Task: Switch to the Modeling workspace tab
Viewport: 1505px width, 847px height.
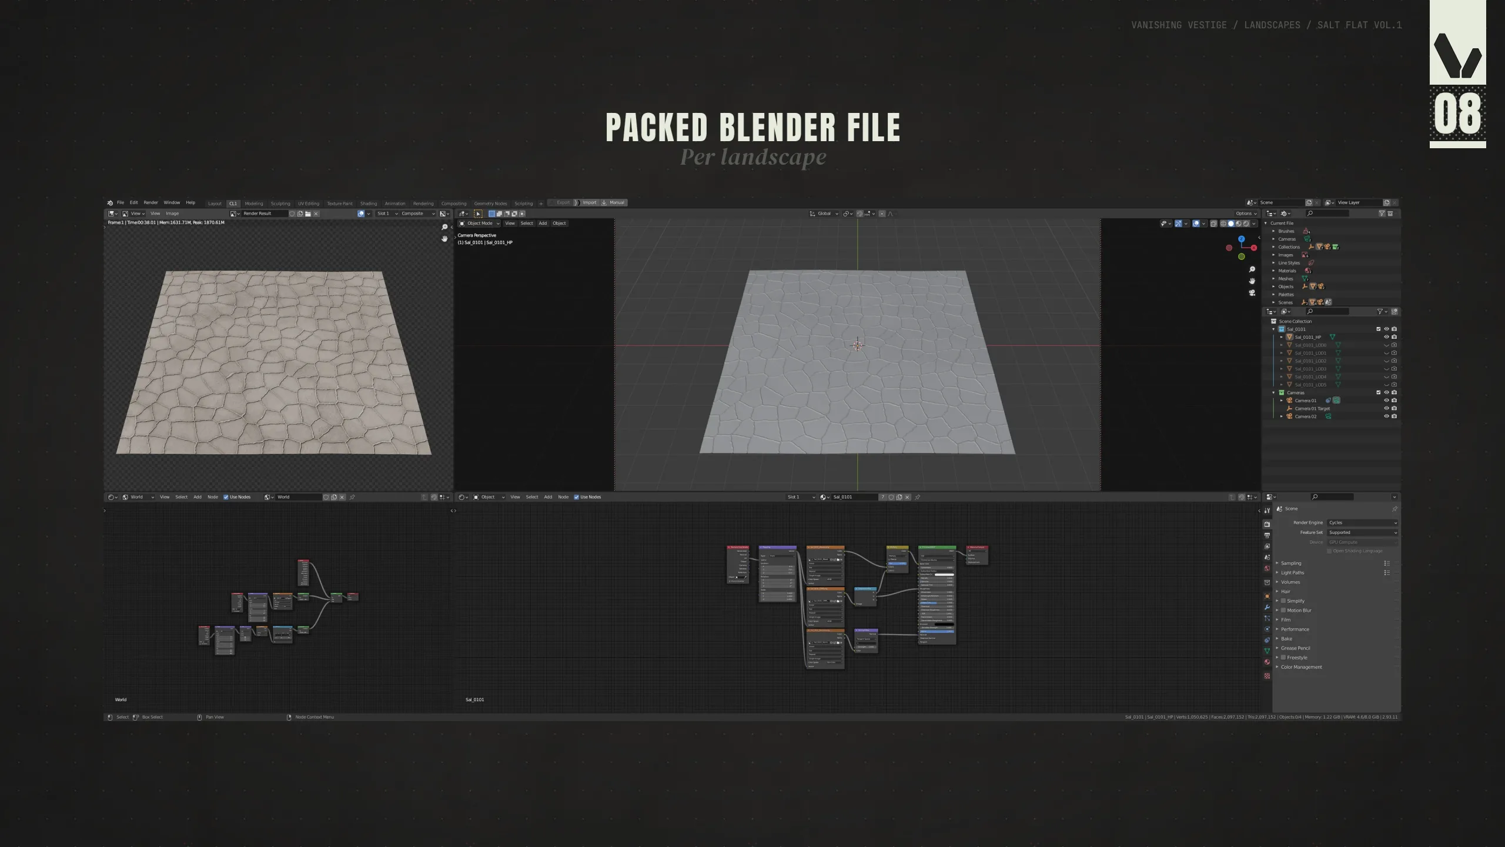Action: pos(254,204)
